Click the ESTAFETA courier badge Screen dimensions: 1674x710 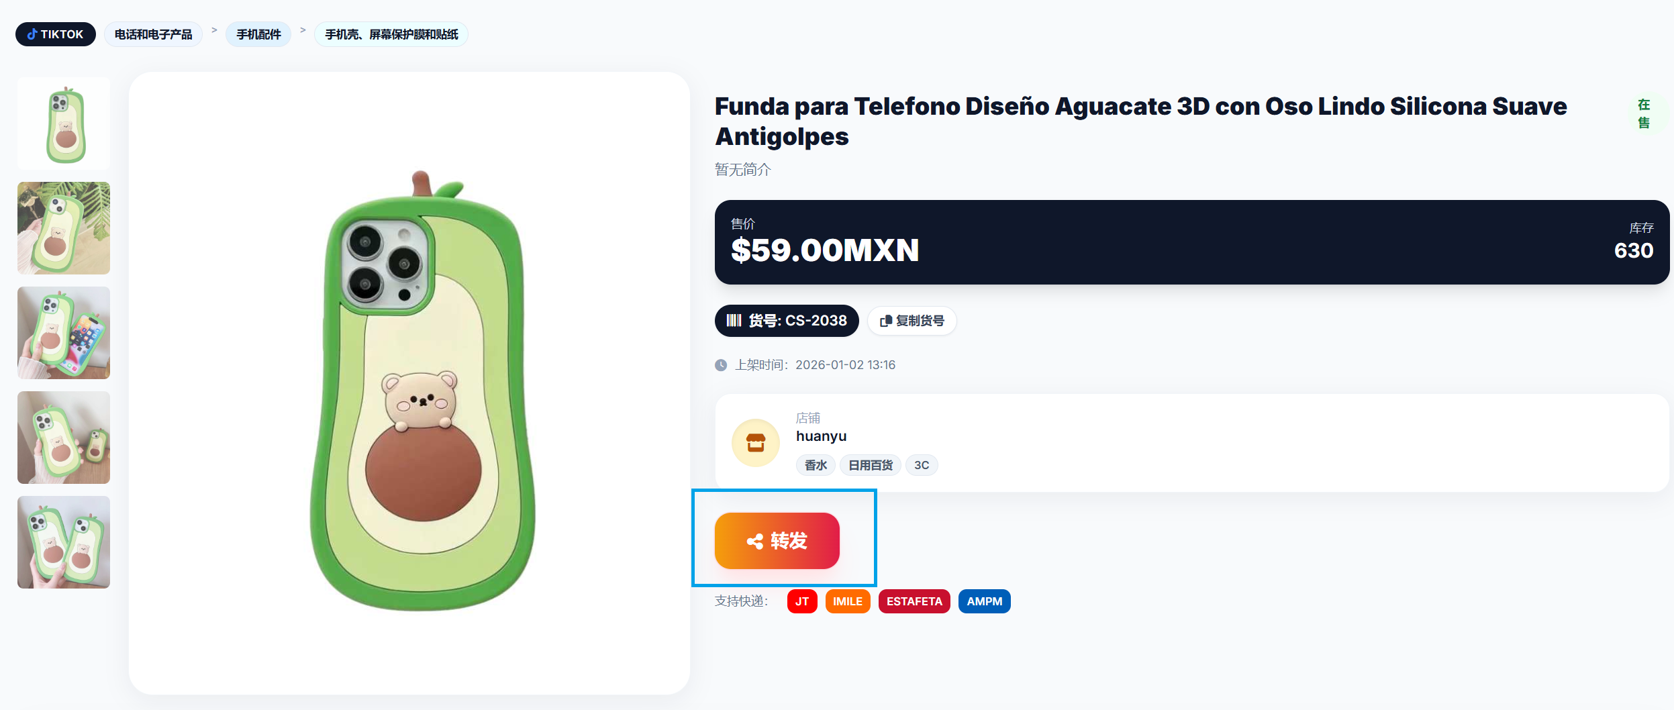914,601
